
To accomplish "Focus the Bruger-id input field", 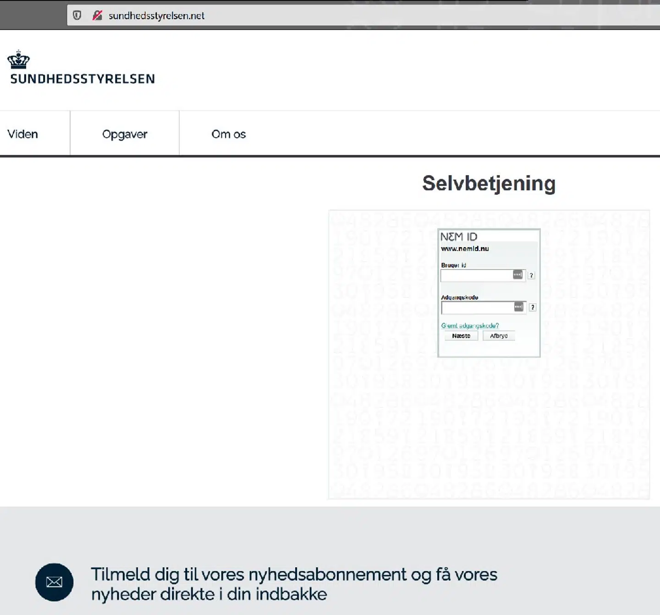I will point(476,275).
